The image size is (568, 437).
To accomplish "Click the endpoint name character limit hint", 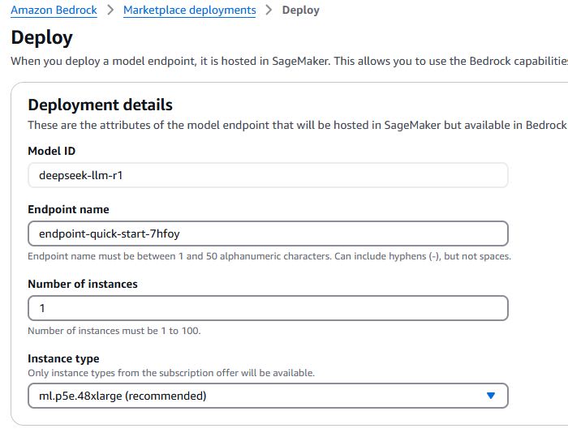I will coord(269,256).
